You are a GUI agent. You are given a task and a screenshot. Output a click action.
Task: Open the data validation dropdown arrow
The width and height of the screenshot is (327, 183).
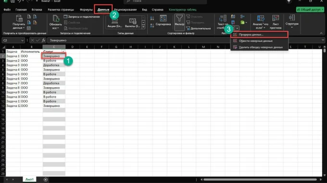238,28
